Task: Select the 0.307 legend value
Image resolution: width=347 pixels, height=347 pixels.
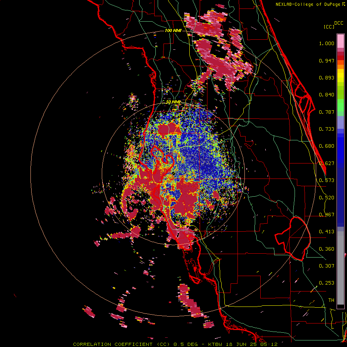Action: pos(327,266)
